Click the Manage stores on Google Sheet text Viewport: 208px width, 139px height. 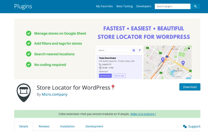pos(60,33)
